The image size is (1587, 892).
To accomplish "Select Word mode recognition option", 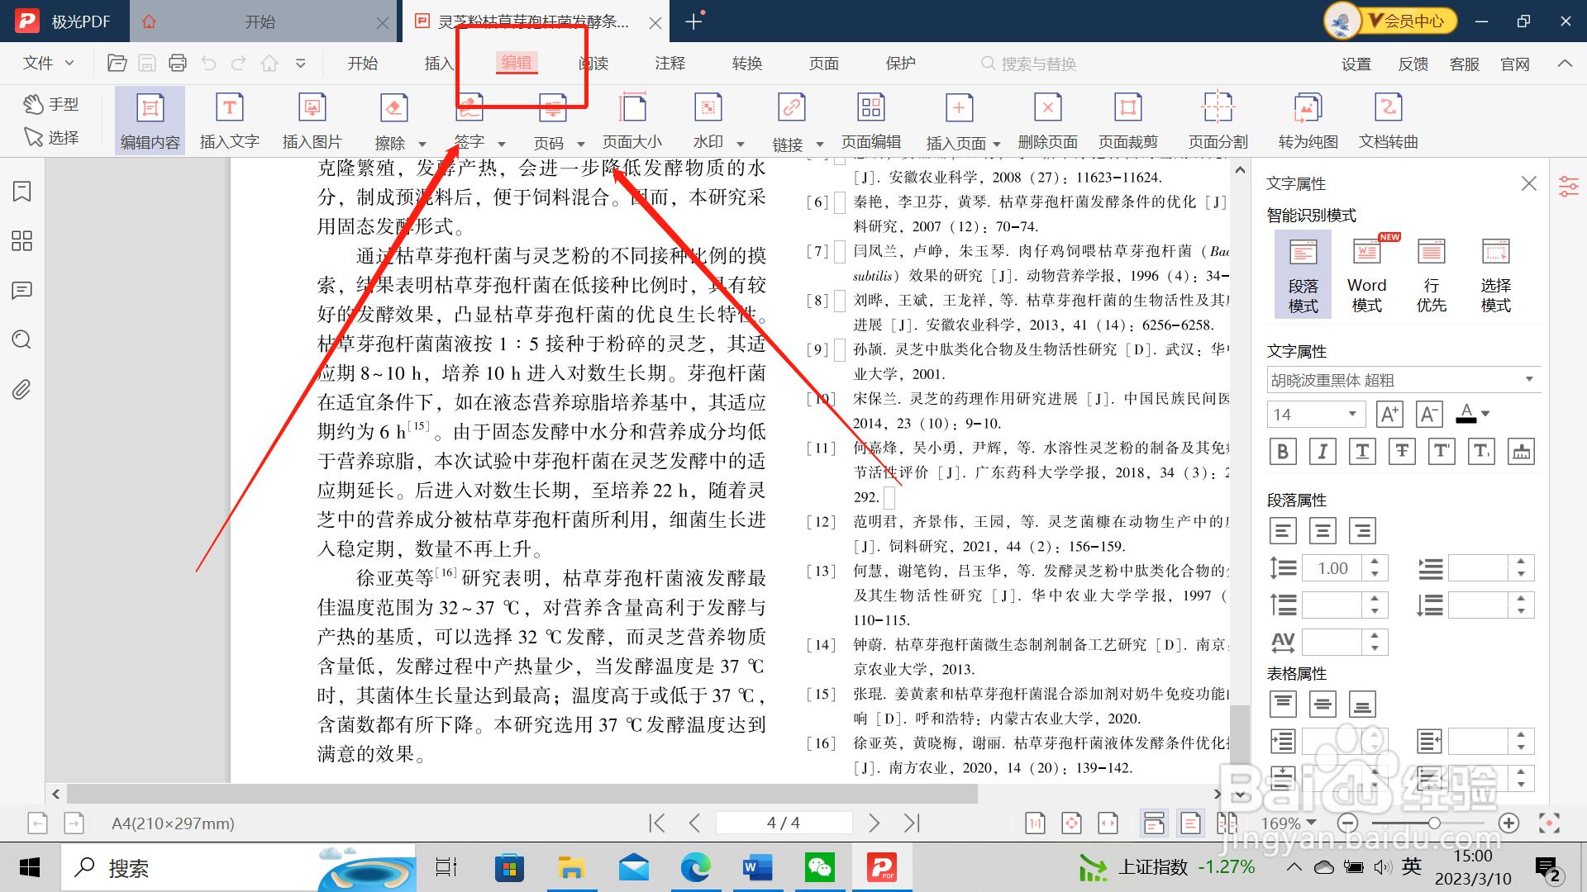I will pyautogui.click(x=1366, y=274).
